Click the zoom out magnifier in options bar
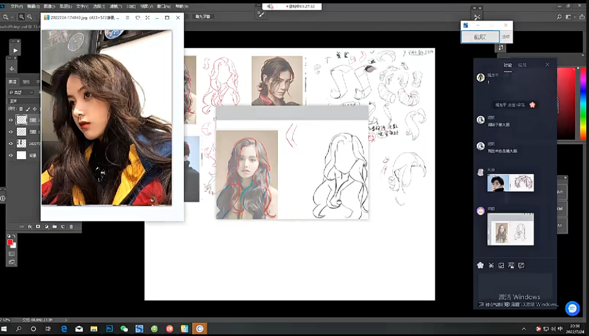The image size is (589, 336). (x=29, y=17)
